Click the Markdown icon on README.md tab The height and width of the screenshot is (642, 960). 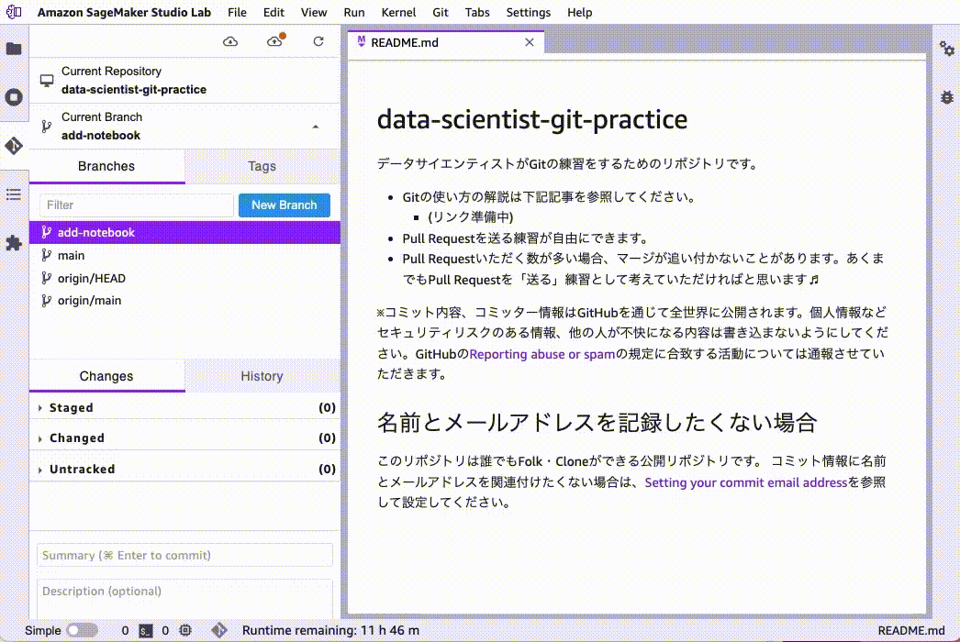(362, 41)
